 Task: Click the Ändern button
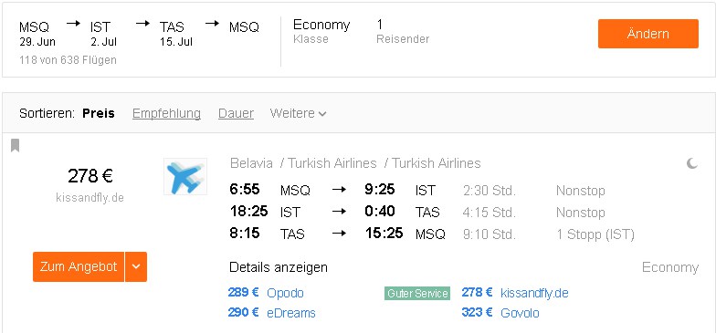click(648, 34)
